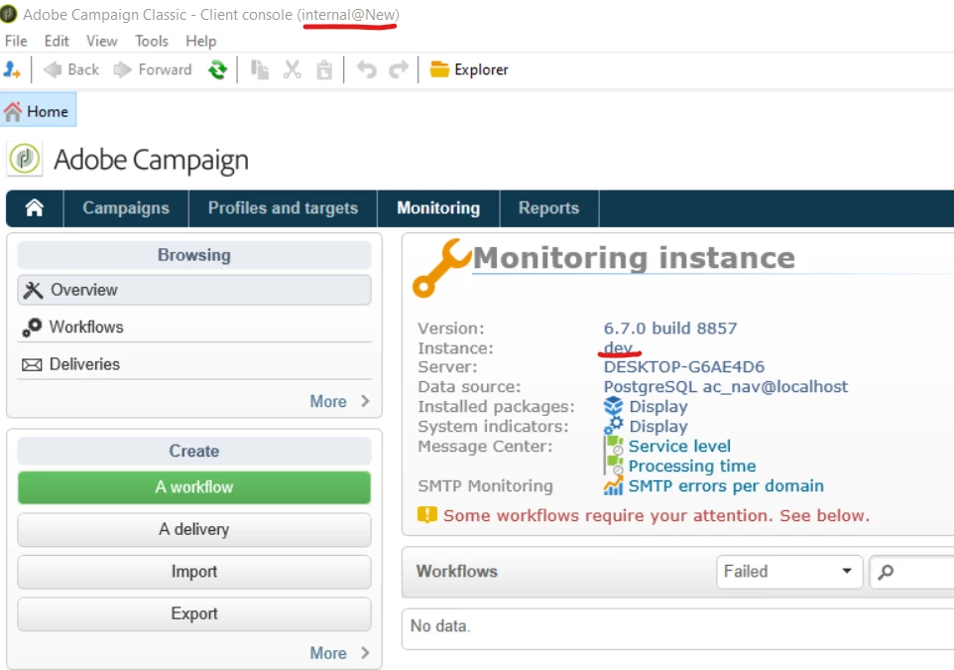954x670 pixels.
Task: Select Deliveries in Browsing panel
Action: click(194, 364)
